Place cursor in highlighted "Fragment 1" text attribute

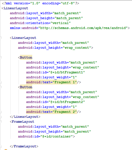pos(51,82)
